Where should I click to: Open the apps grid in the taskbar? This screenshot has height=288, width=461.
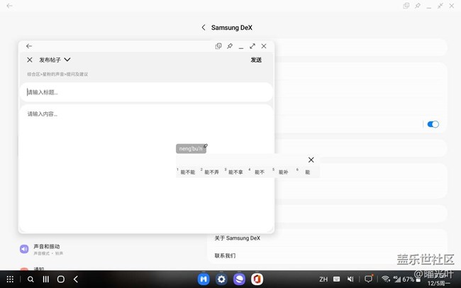[x=10, y=279]
